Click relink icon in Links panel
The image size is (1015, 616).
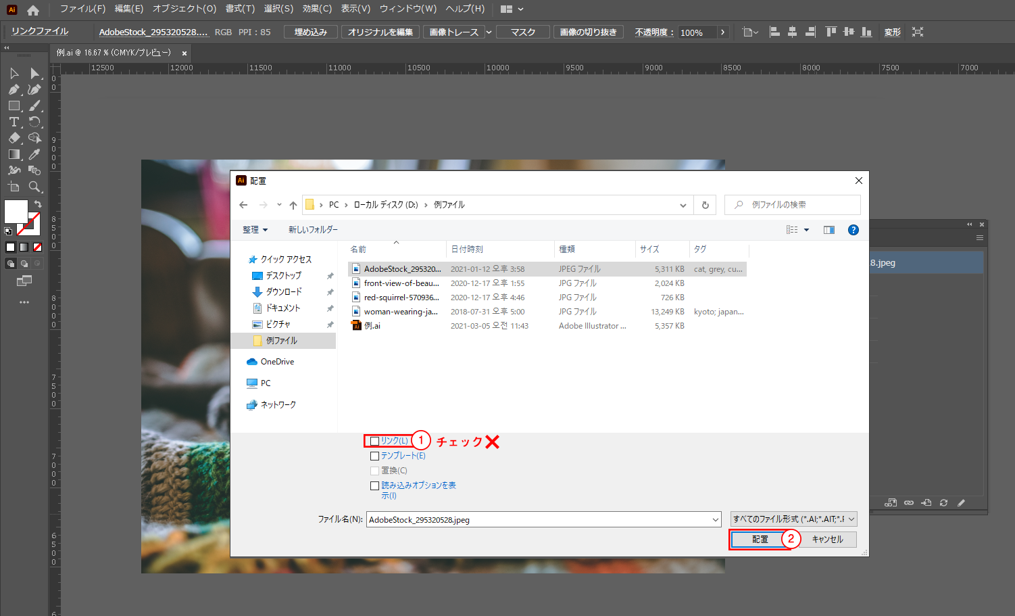pyautogui.click(x=909, y=502)
